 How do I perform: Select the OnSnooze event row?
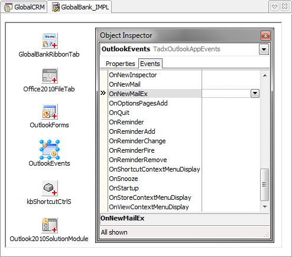(155, 179)
